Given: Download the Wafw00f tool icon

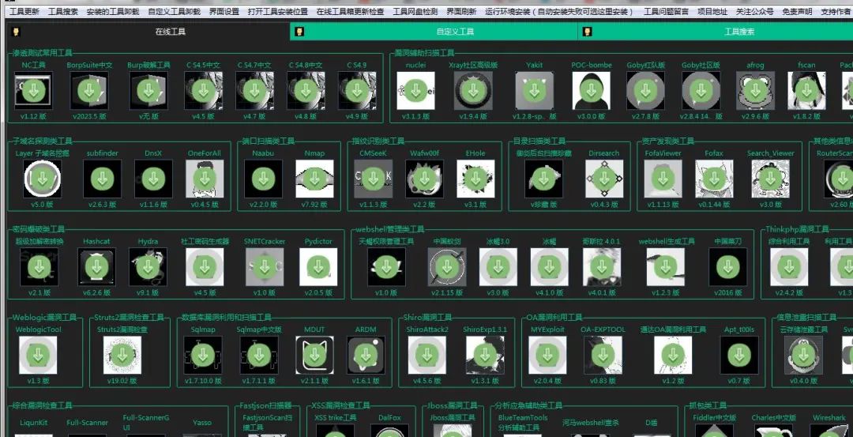Looking at the screenshot, I should click(424, 179).
